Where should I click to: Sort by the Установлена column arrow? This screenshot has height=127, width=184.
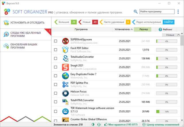[131, 29]
